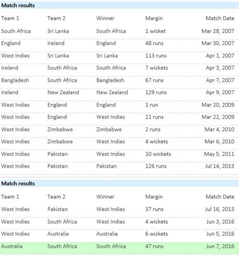
Task: Click the 126 runs margin cell
Action: (x=156, y=166)
